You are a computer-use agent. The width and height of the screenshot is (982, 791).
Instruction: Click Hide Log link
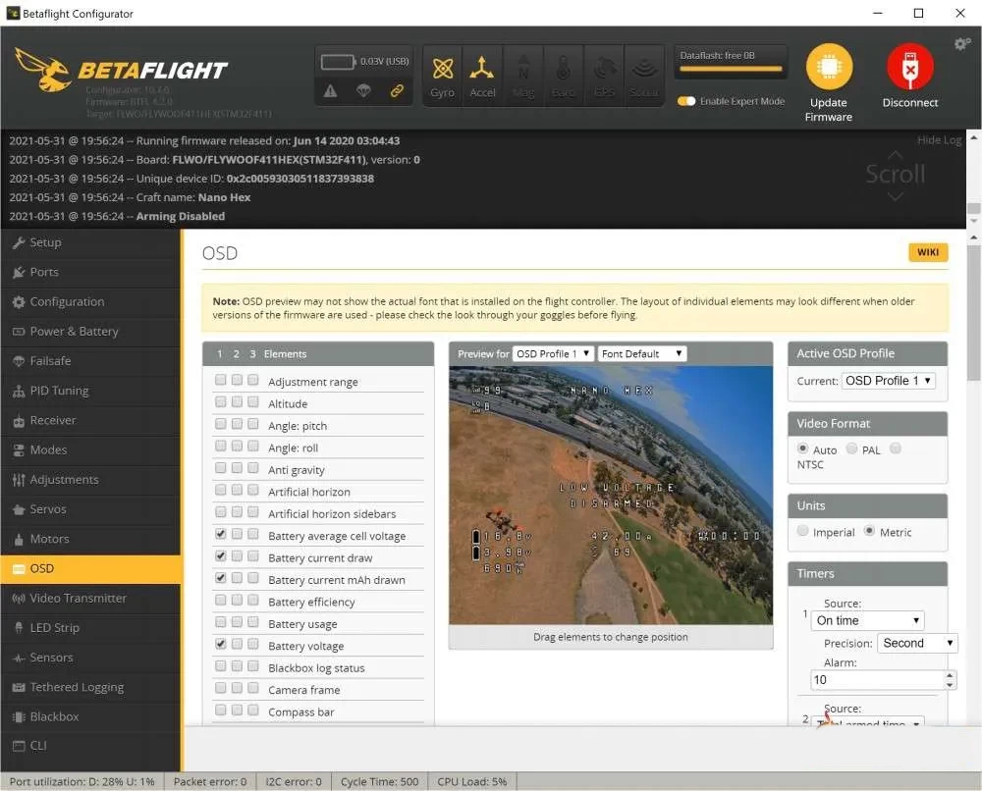pyautogui.click(x=939, y=140)
